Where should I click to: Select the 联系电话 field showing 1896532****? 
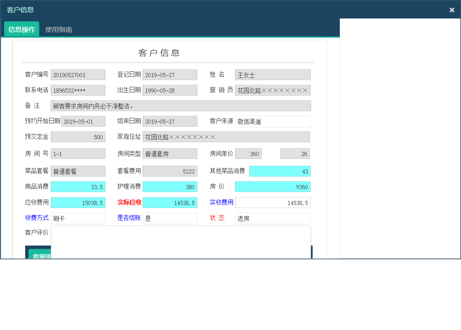(x=78, y=90)
